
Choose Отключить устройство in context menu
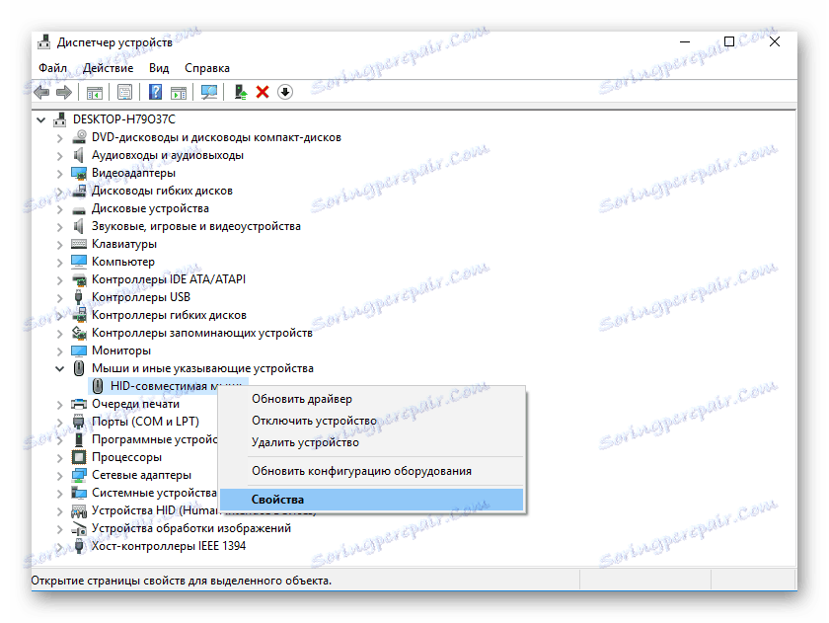314,421
